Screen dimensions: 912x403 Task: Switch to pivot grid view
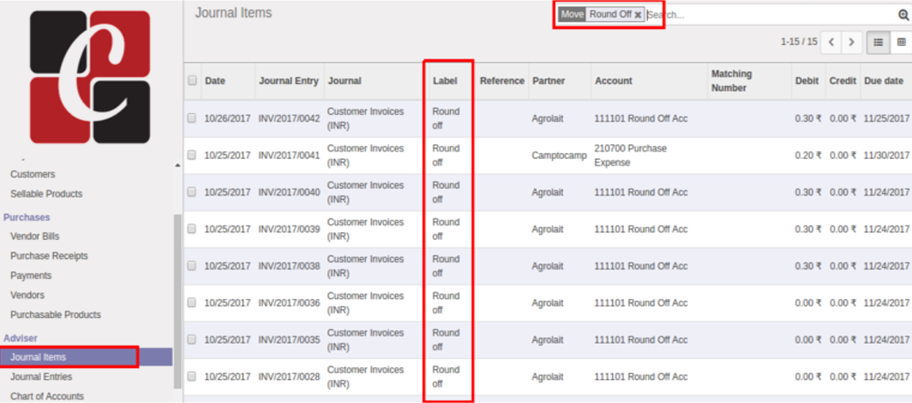[x=901, y=42]
